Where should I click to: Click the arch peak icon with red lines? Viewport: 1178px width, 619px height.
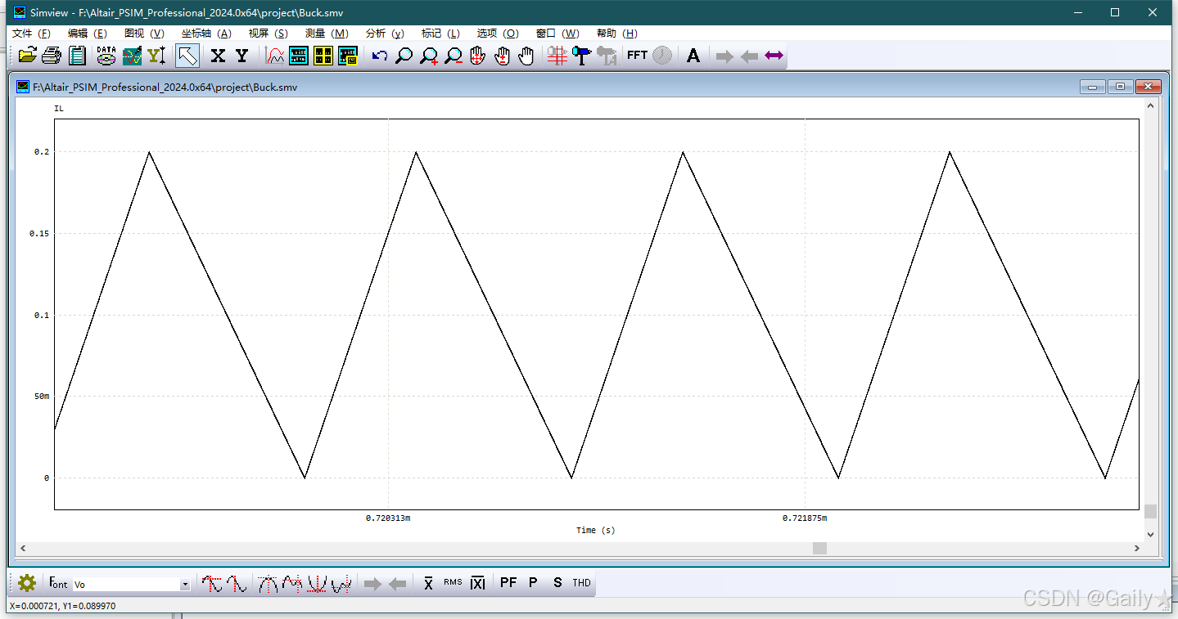tap(268, 584)
